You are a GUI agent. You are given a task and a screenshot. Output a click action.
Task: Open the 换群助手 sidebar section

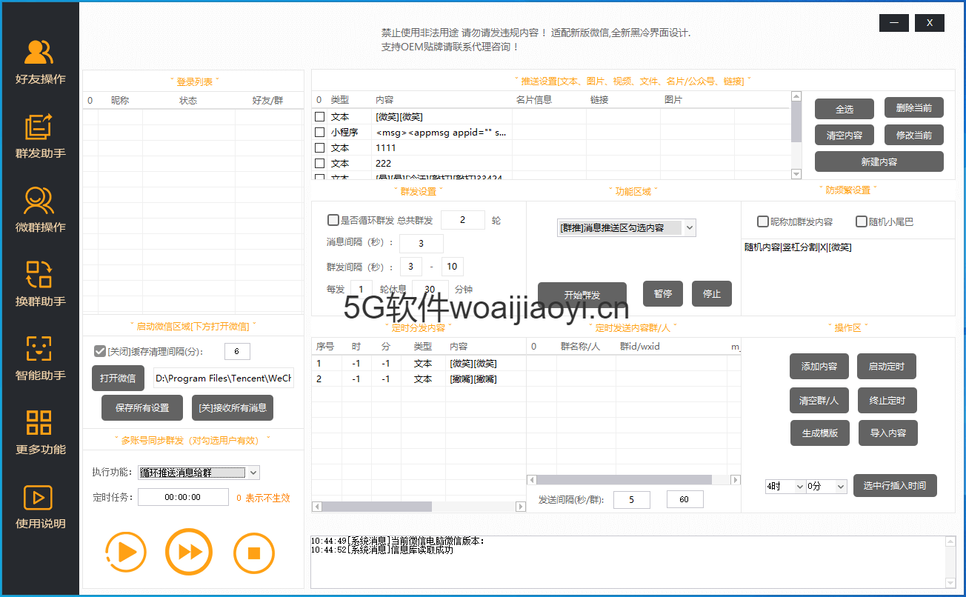[x=40, y=284]
